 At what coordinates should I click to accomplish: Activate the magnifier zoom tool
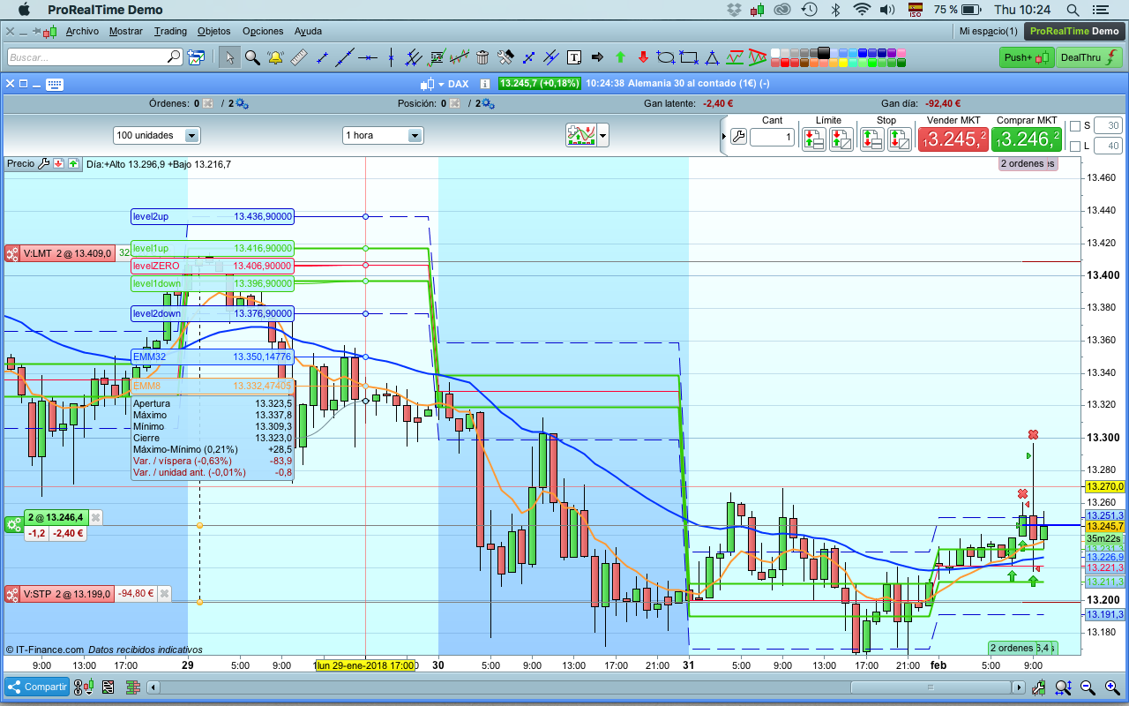tap(252, 57)
